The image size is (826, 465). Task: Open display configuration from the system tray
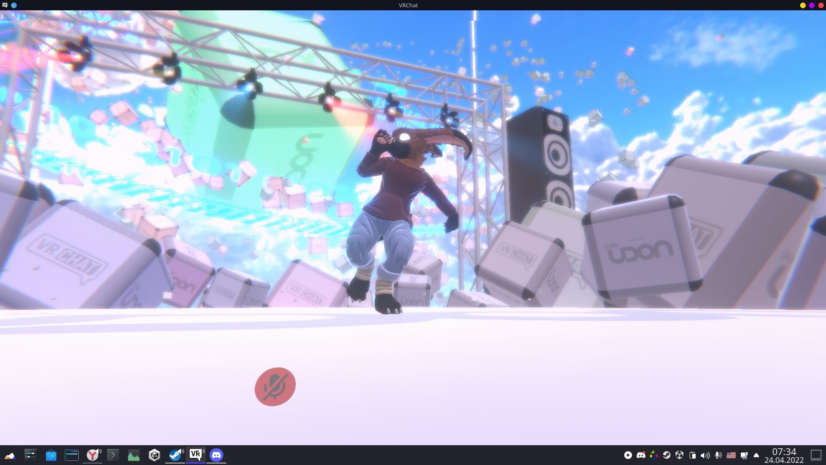[x=744, y=455]
